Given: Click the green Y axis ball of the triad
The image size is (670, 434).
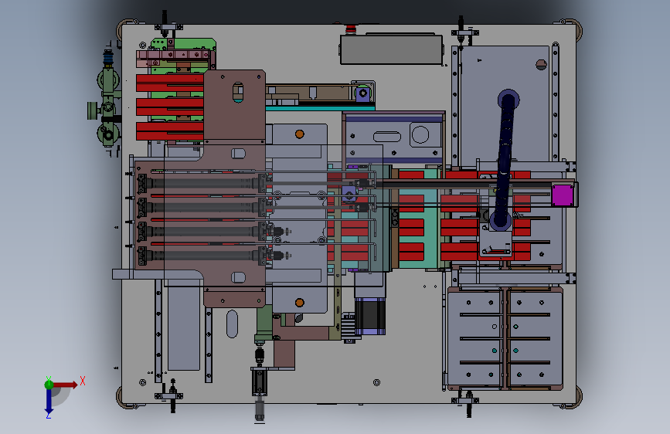Looking at the screenshot, I should [x=49, y=384].
